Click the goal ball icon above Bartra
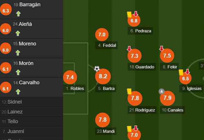The height and width of the screenshot is (140, 204). coord(97,69)
